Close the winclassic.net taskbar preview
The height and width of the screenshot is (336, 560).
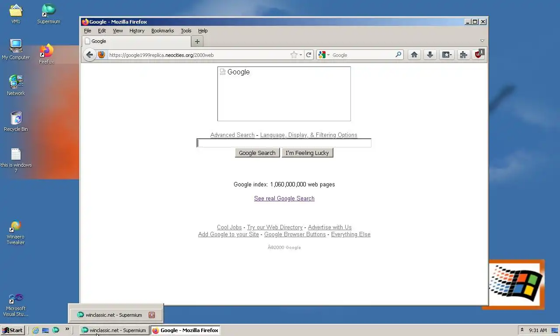point(152,315)
